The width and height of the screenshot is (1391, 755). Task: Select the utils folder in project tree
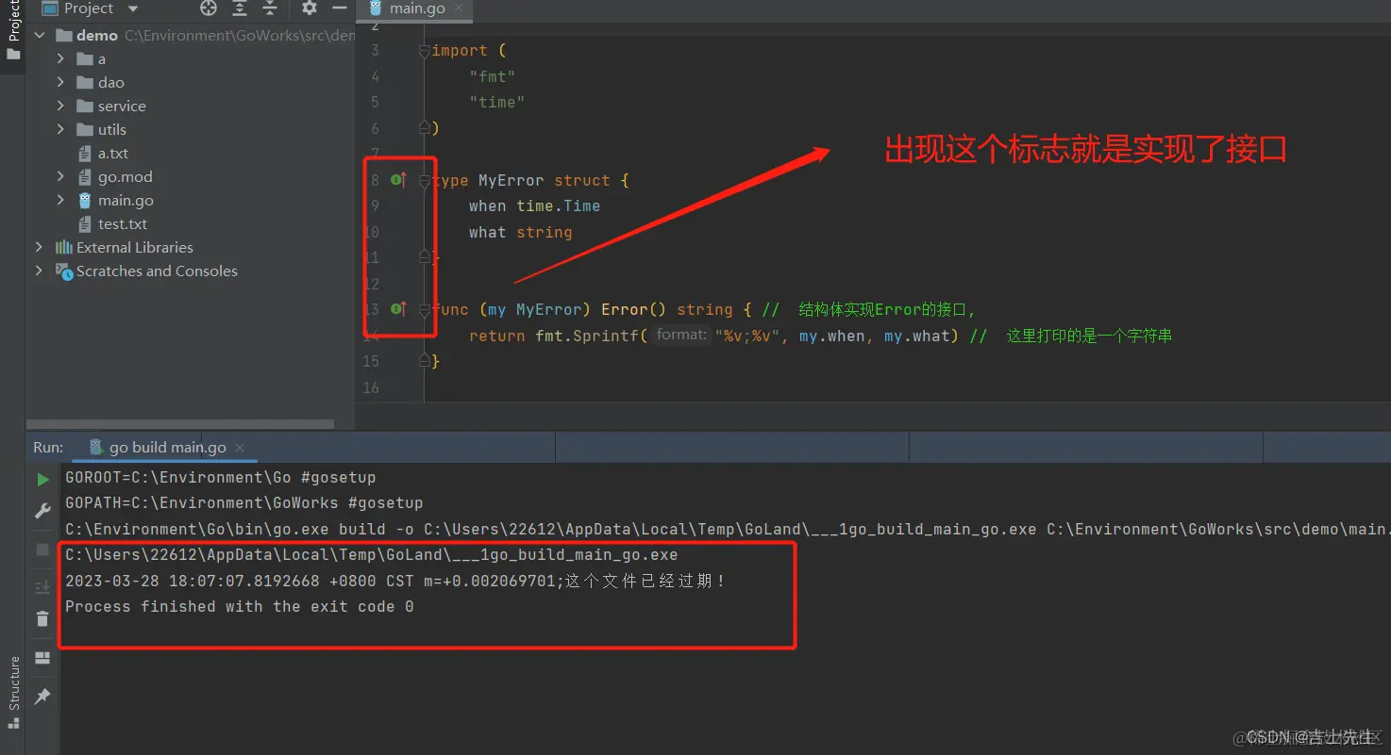pyautogui.click(x=102, y=129)
